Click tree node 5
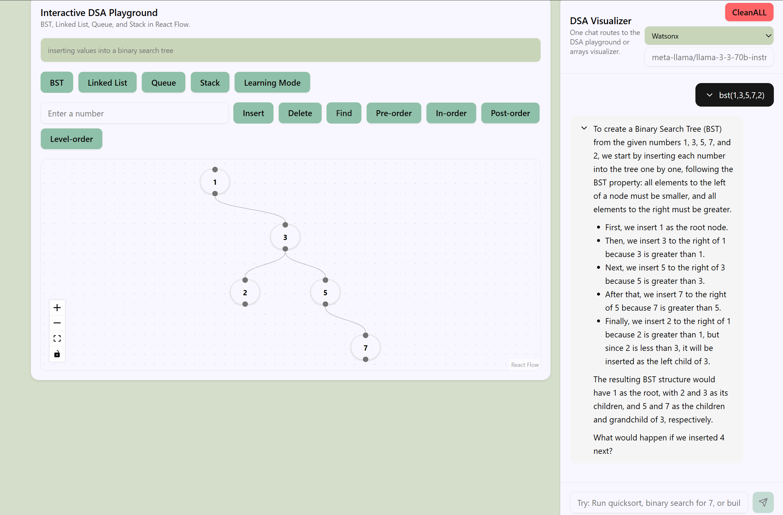Image resolution: width=783 pixels, height=515 pixels. tap(325, 292)
